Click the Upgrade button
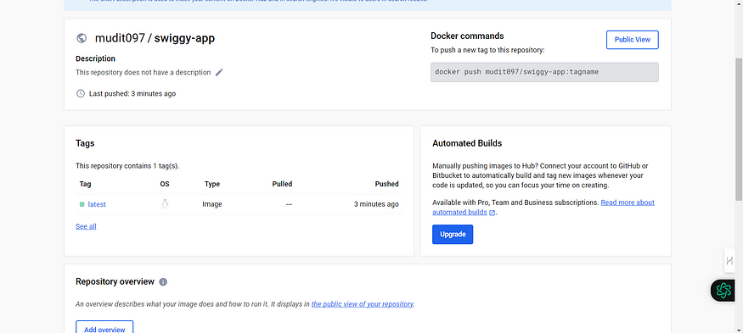743x333 pixels. (453, 234)
